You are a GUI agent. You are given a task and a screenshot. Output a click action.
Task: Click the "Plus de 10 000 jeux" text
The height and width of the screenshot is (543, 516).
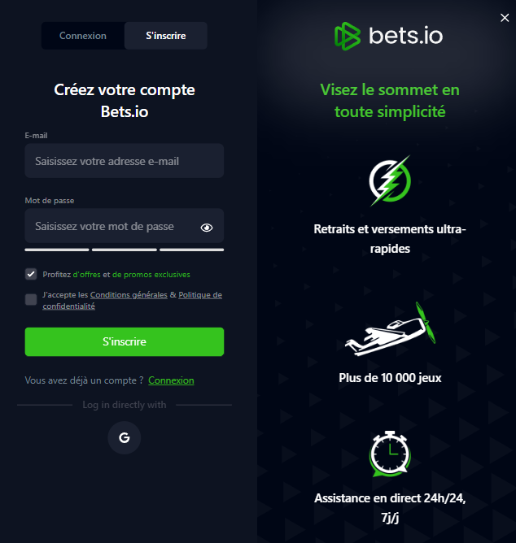(390, 378)
